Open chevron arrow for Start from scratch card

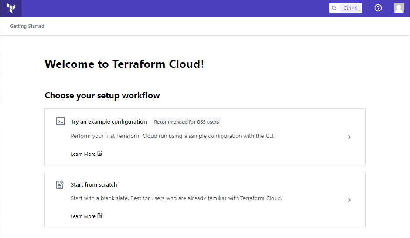[349, 200]
